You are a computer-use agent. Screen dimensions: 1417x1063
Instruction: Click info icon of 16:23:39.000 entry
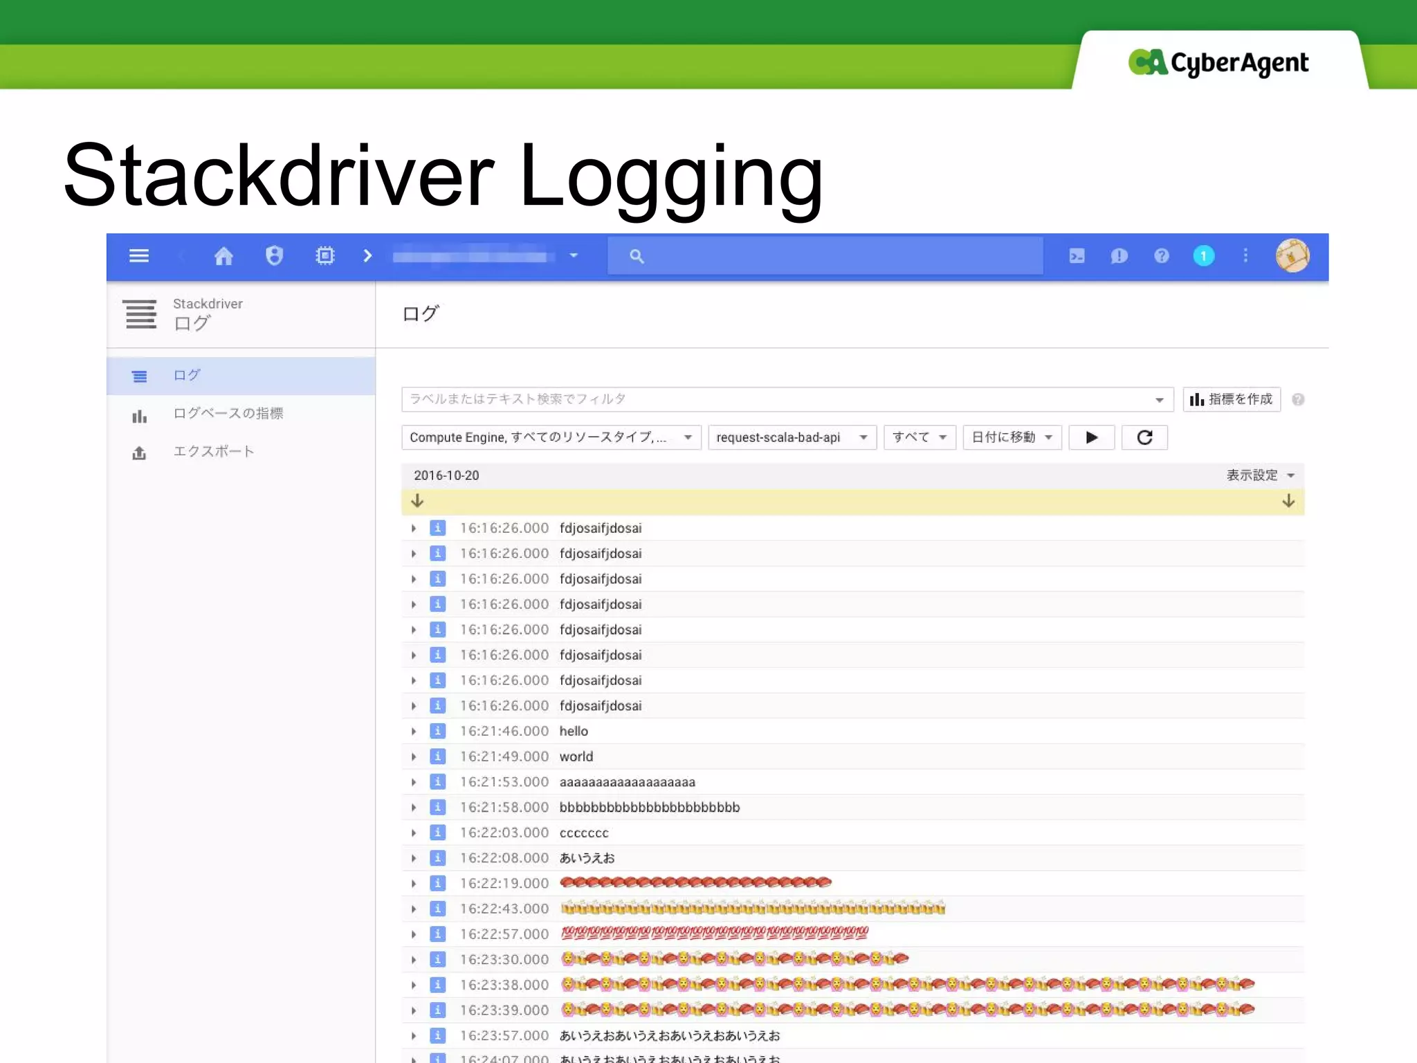pos(437,1010)
